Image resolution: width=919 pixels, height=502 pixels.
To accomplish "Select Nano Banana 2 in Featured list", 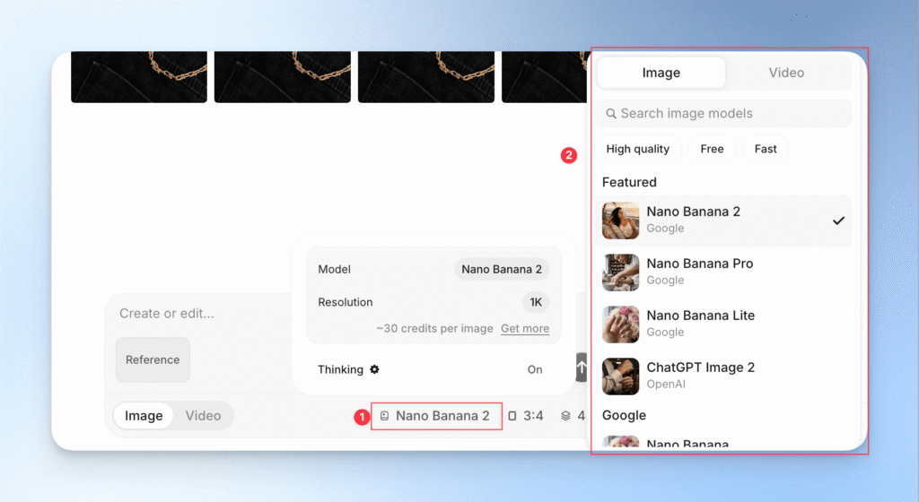I will [723, 221].
